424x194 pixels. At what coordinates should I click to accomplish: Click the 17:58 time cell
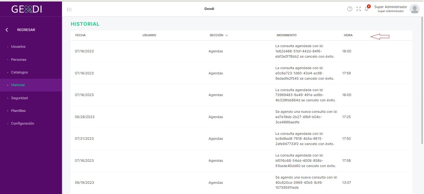pyautogui.click(x=347, y=161)
